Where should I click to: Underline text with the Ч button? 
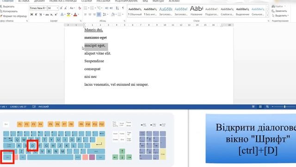40,14
